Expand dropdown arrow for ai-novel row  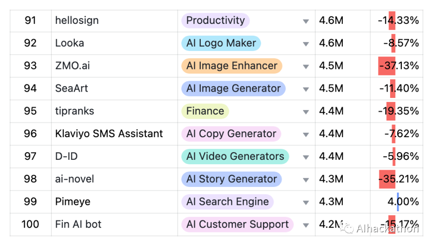point(306,180)
